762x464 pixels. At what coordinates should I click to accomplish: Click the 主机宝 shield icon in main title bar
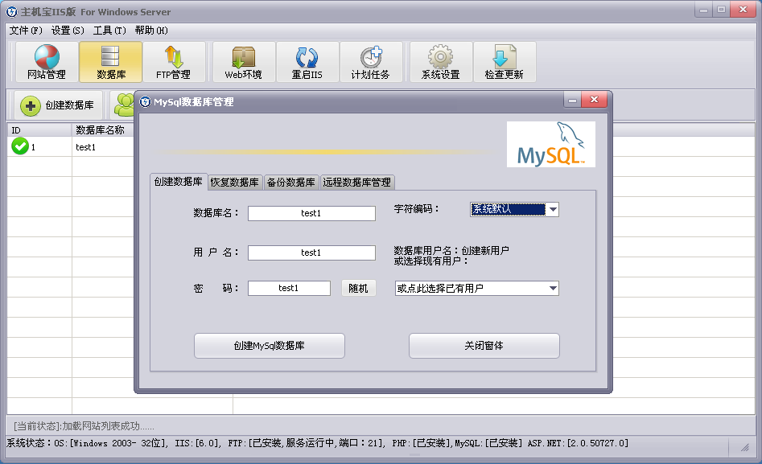[x=11, y=12]
